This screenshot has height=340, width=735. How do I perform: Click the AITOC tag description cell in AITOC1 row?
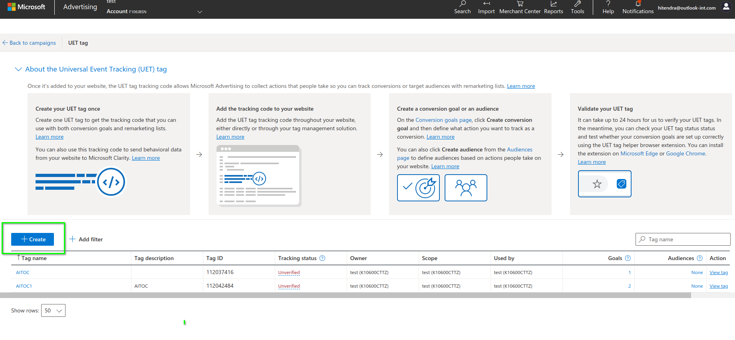click(x=141, y=286)
